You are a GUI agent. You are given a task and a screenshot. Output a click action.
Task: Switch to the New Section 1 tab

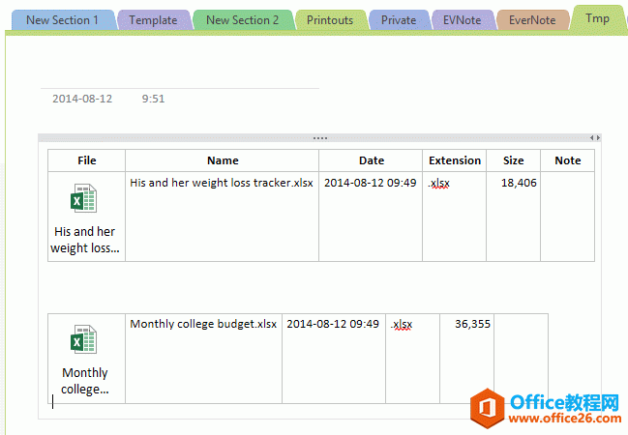(x=62, y=19)
